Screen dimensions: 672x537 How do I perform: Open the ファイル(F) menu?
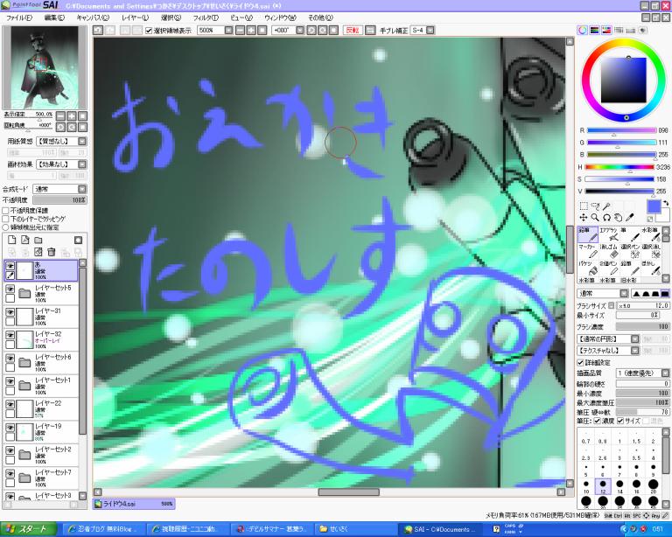pyautogui.click(x=19, y=17)
